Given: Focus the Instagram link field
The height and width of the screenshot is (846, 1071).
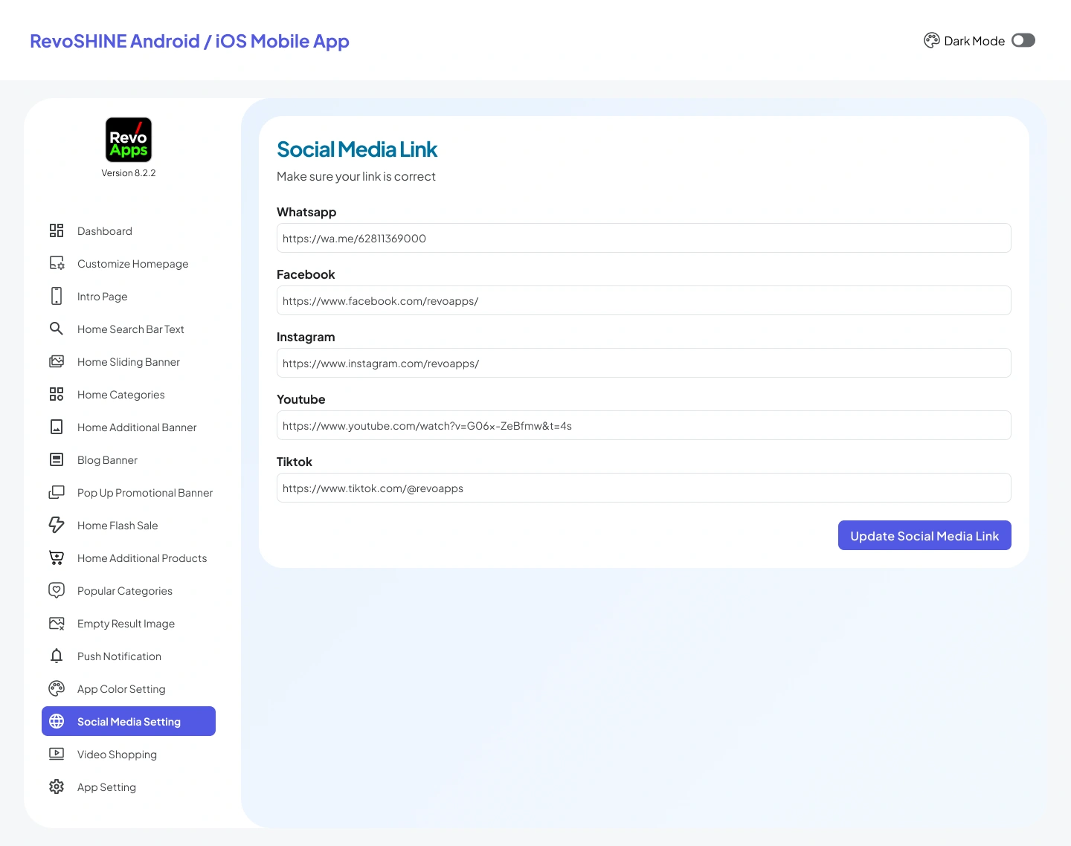Looking at the screenshot, I should [x=644, y=363].
